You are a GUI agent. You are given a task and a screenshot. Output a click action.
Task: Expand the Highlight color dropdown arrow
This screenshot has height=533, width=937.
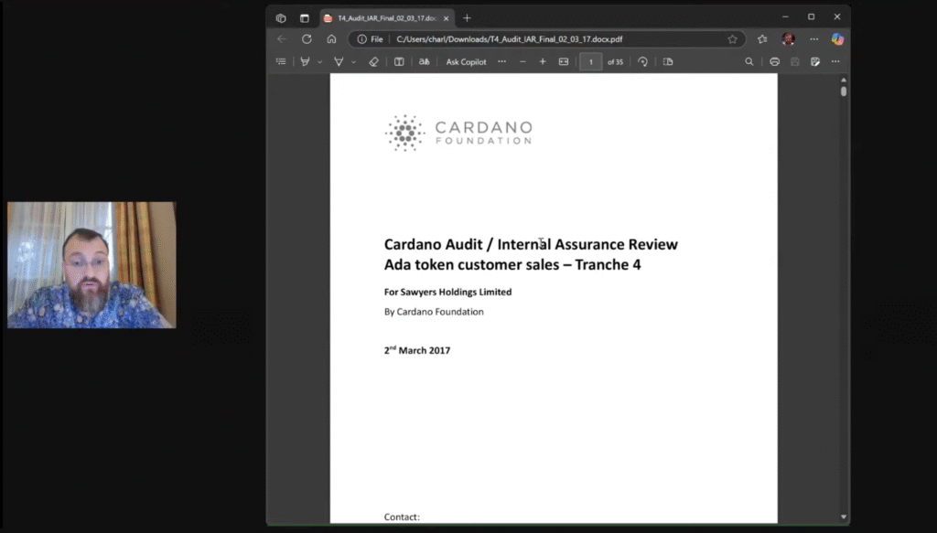(x=319, y=62)
